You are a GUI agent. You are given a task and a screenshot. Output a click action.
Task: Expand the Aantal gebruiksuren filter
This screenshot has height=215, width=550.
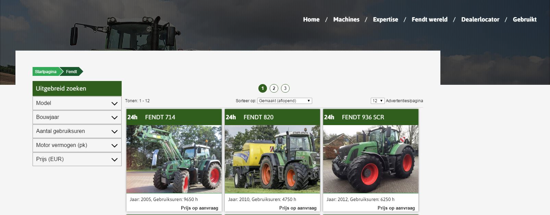click(x=77, y=131)
